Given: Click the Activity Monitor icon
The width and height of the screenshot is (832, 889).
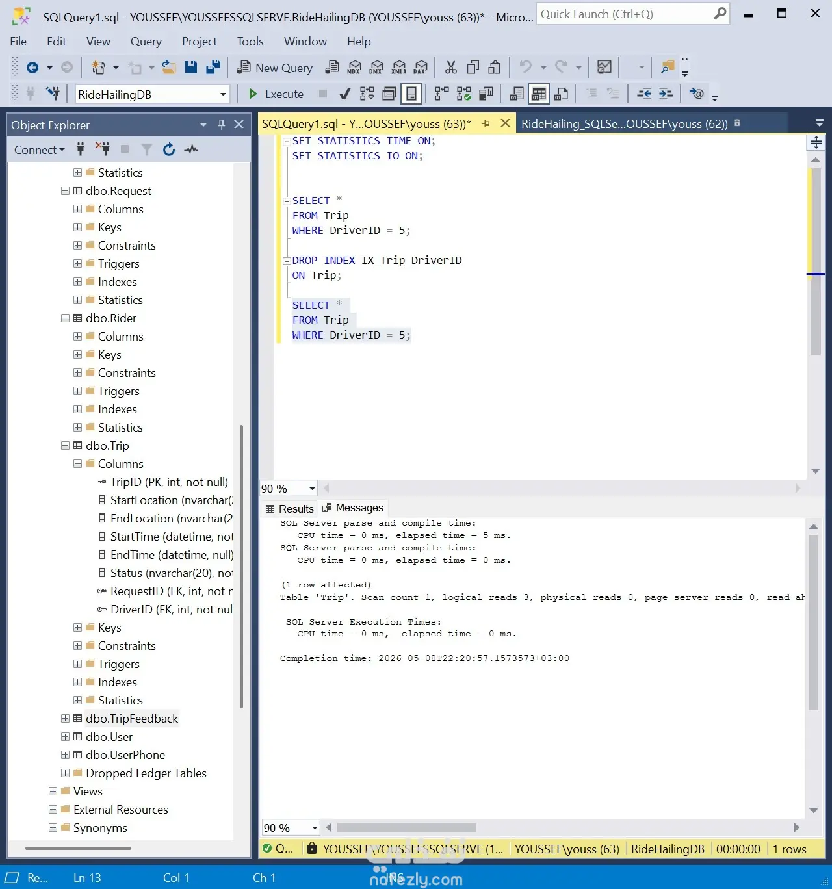Looking at the screenshot, I should click(x=604, y=67).
